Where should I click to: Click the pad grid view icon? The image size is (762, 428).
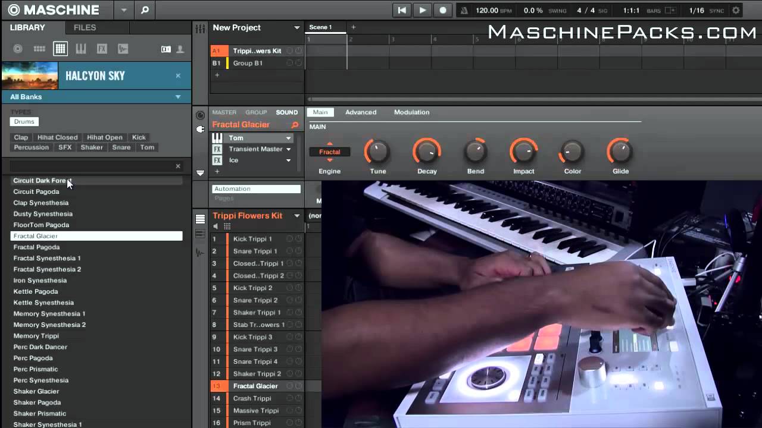pos(227,226)
